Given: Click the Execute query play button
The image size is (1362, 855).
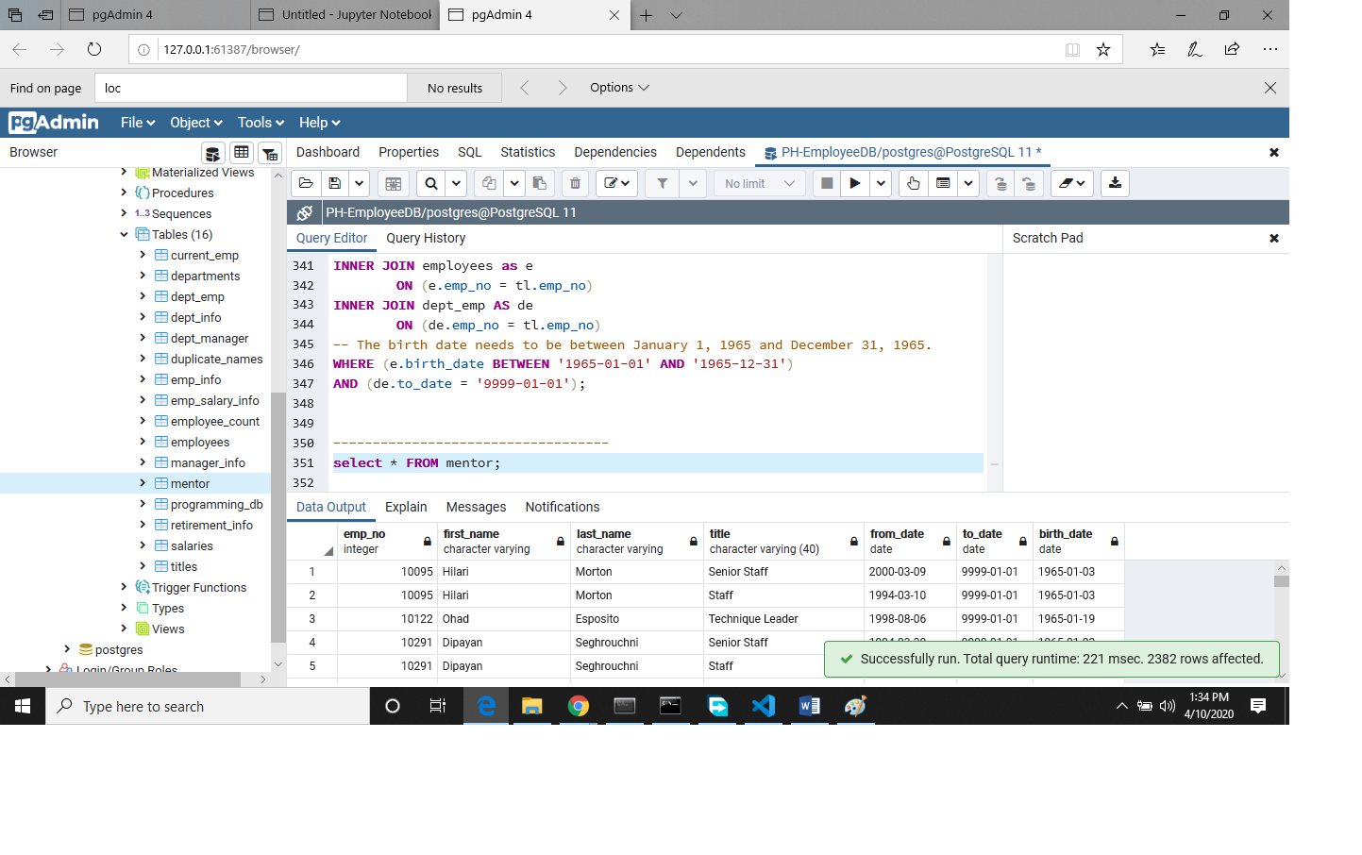Looking at the screenshot, I should click(x=855, y=183).
